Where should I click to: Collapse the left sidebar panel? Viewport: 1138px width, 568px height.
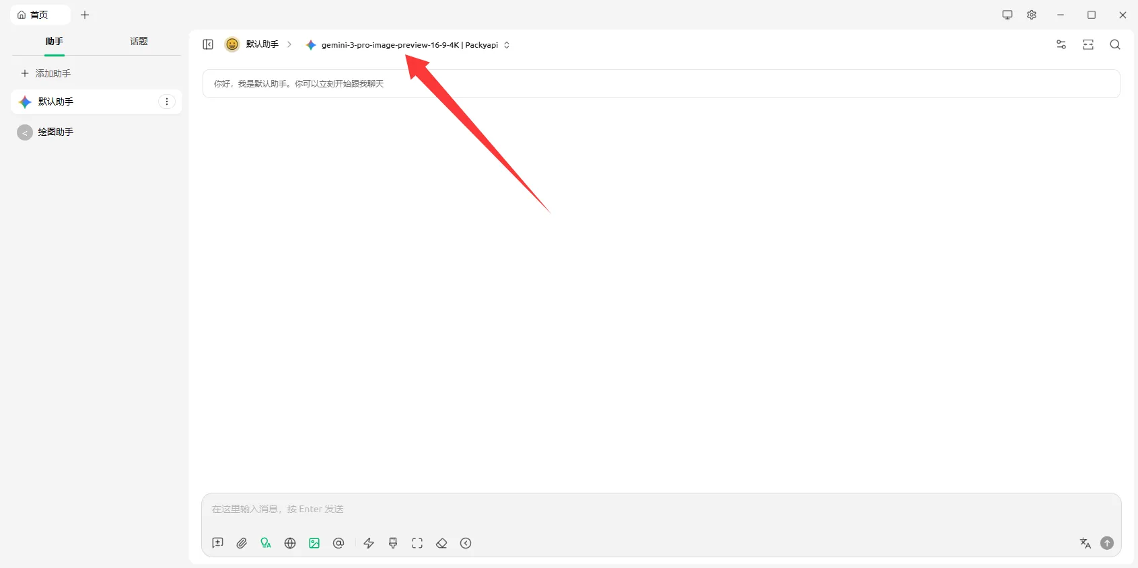coord(208,44)
